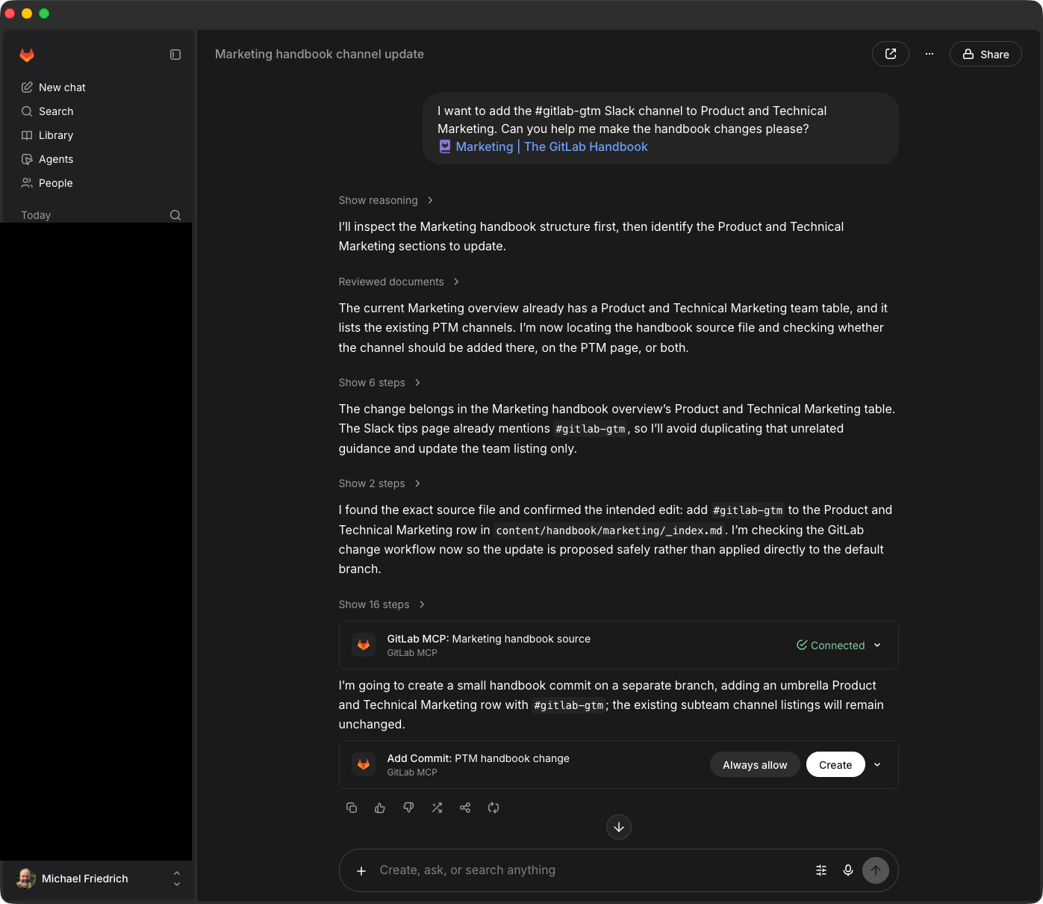Click Always allow for Add Commit
This screenshot has height=904, width=1043.
coord(755,764)
